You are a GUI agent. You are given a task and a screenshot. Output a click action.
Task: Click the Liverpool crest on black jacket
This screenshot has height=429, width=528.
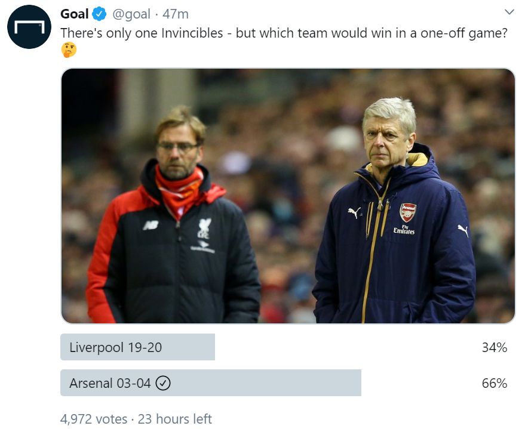pyautogui.click(x=205, y=229)
